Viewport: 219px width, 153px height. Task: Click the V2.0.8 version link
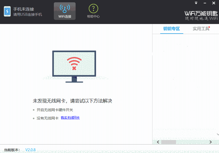(31, 150)
